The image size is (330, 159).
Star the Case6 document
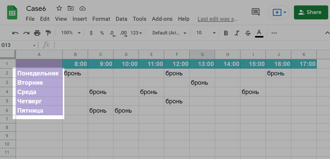pyautogui.click(x=59, y=9)
